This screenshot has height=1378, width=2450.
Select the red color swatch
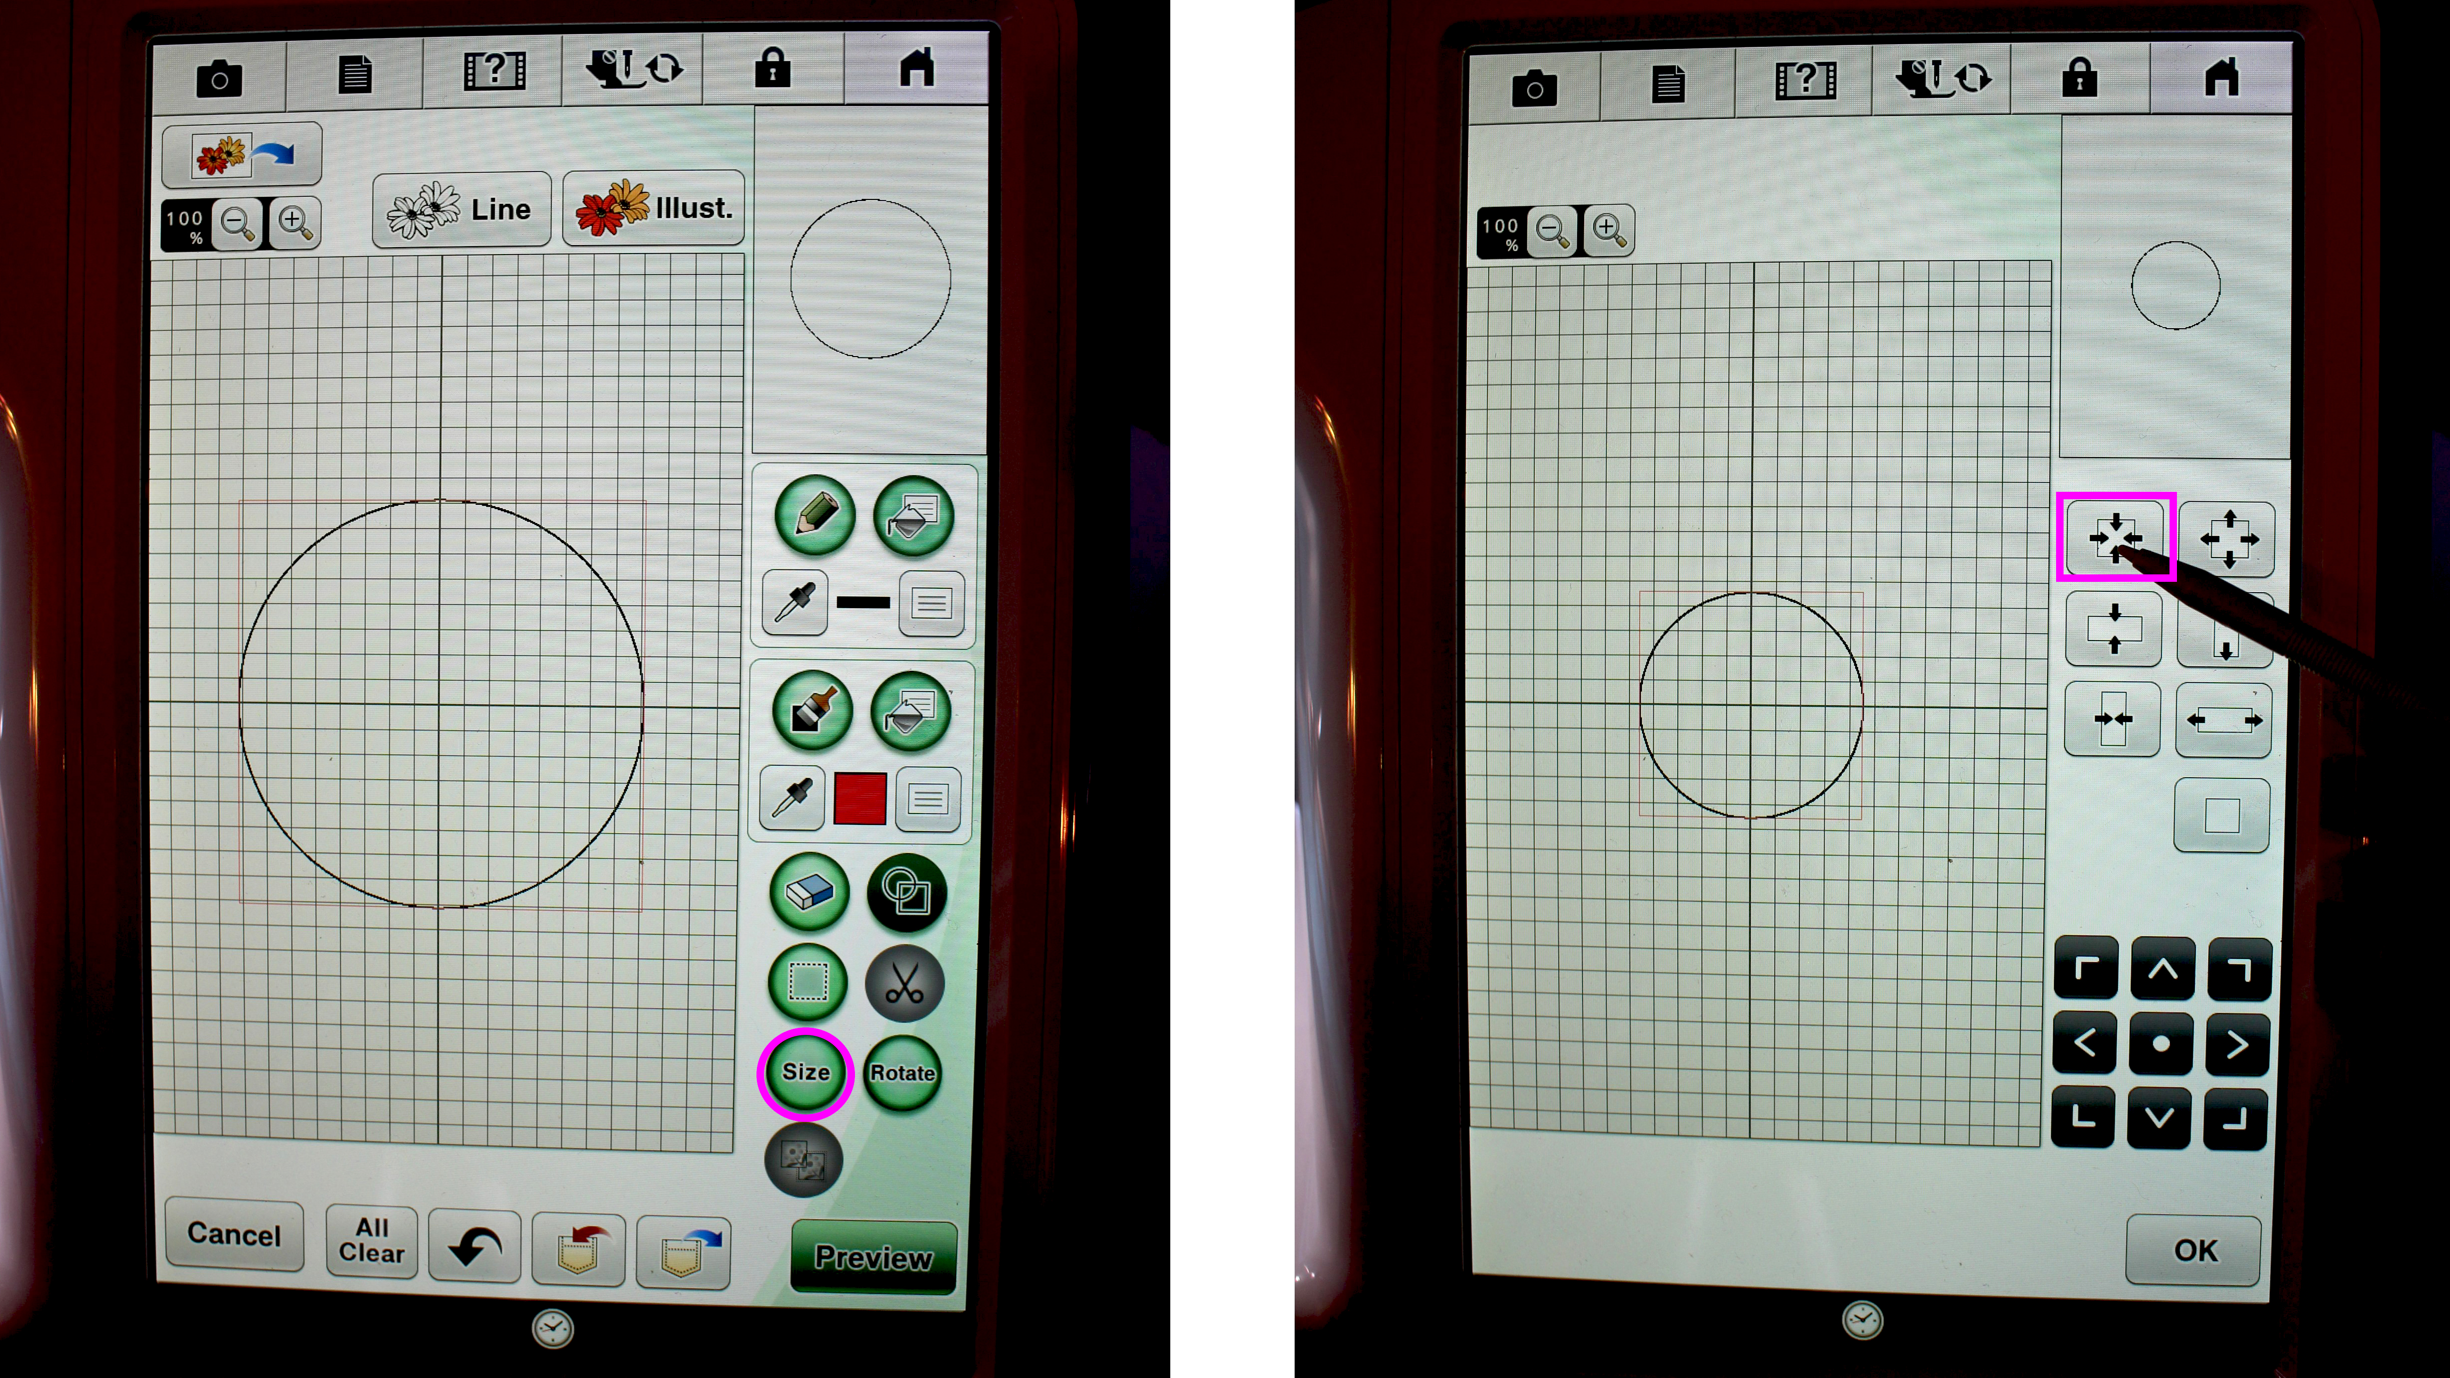pos(860,801)
